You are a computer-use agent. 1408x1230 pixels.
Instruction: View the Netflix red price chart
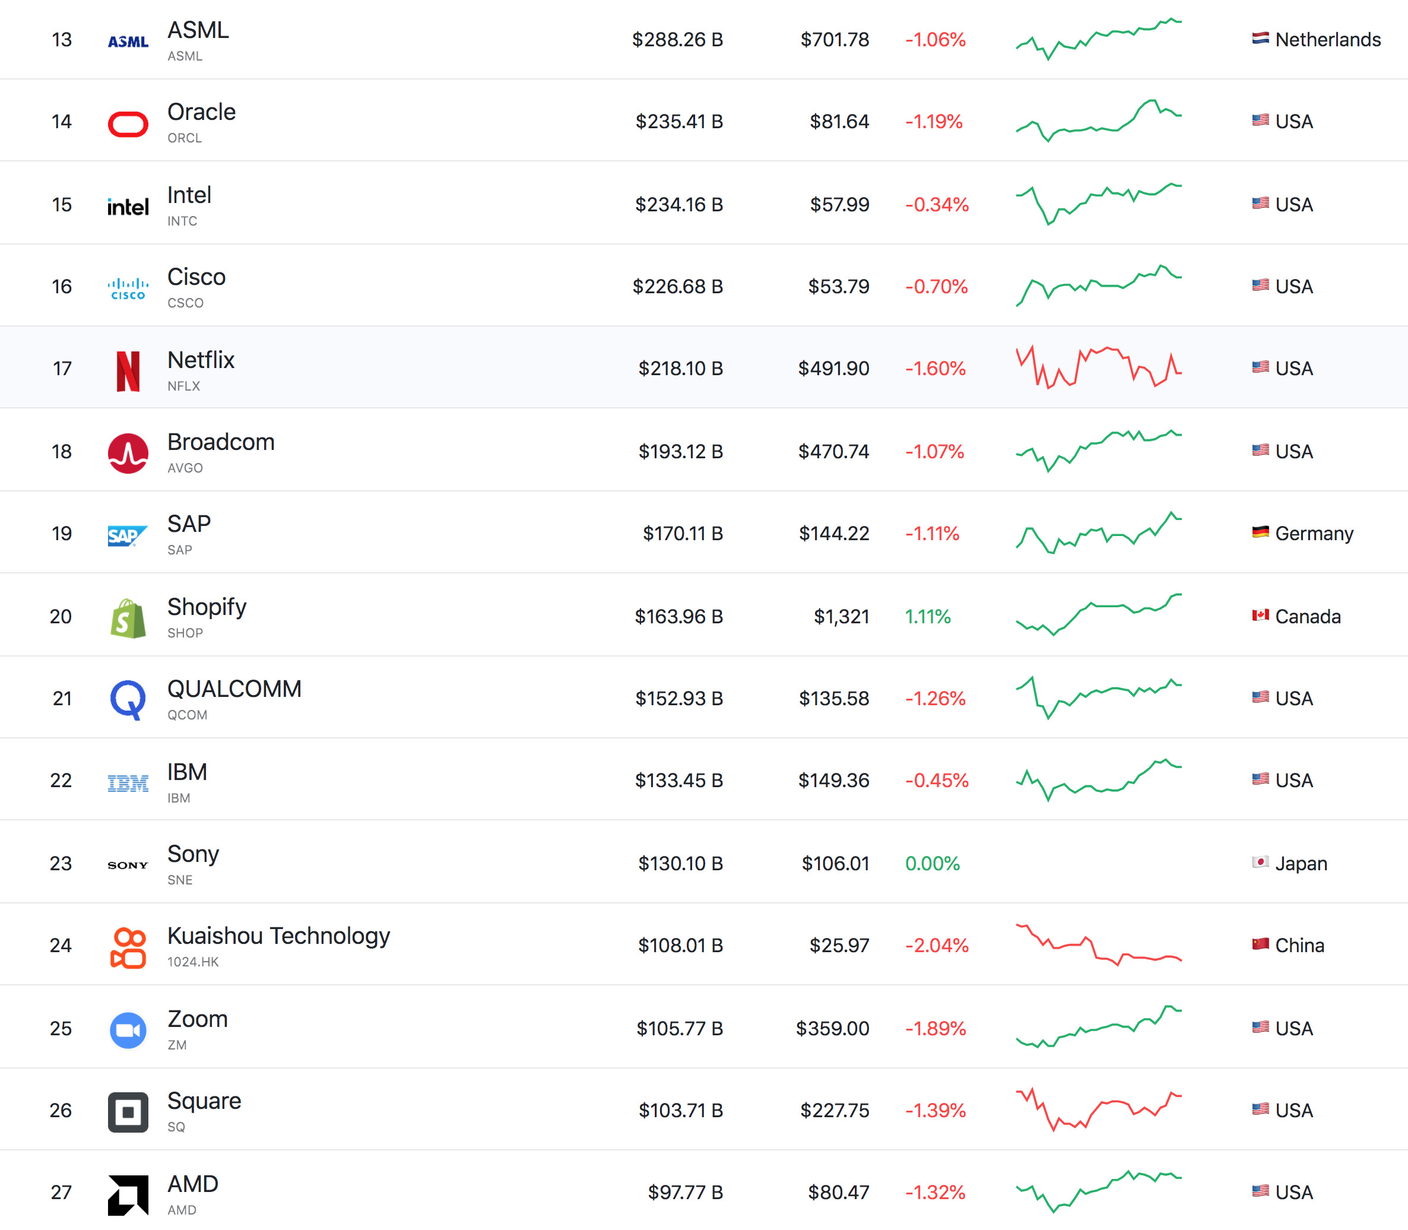click(1099, 368)
